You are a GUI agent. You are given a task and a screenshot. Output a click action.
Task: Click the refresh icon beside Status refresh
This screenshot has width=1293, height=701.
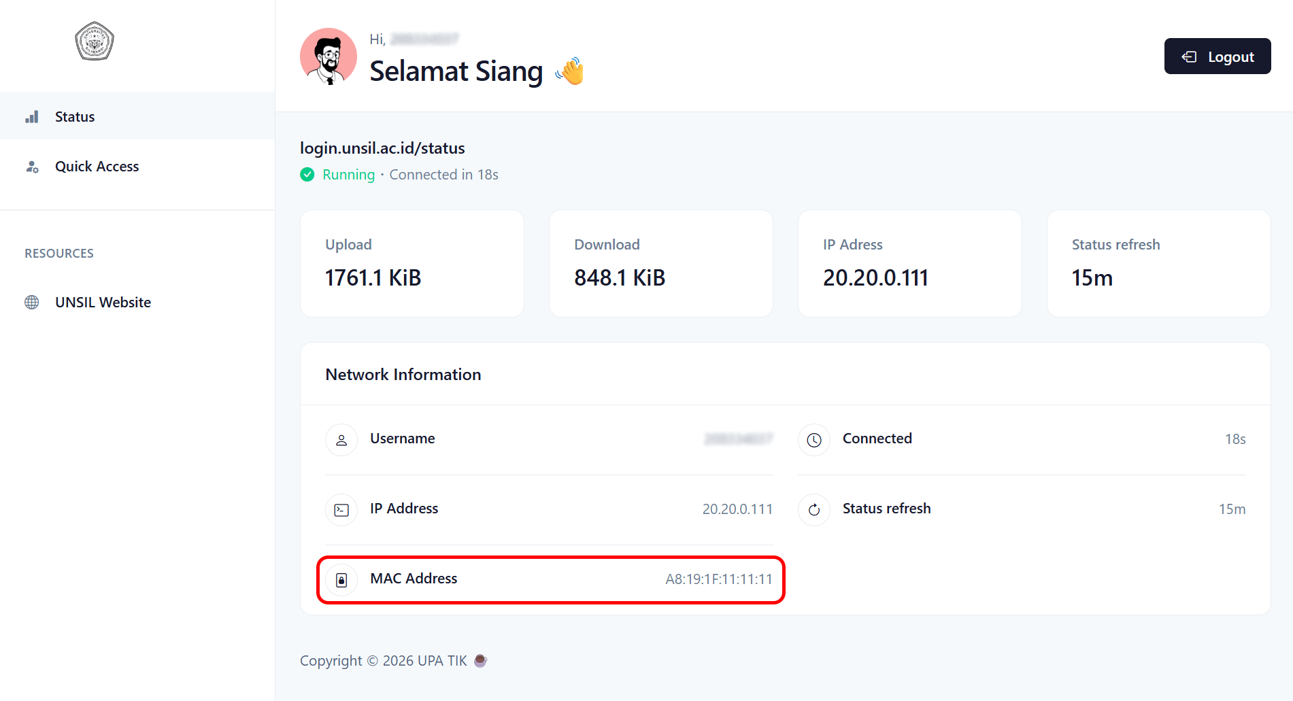(x=814, y=509)
